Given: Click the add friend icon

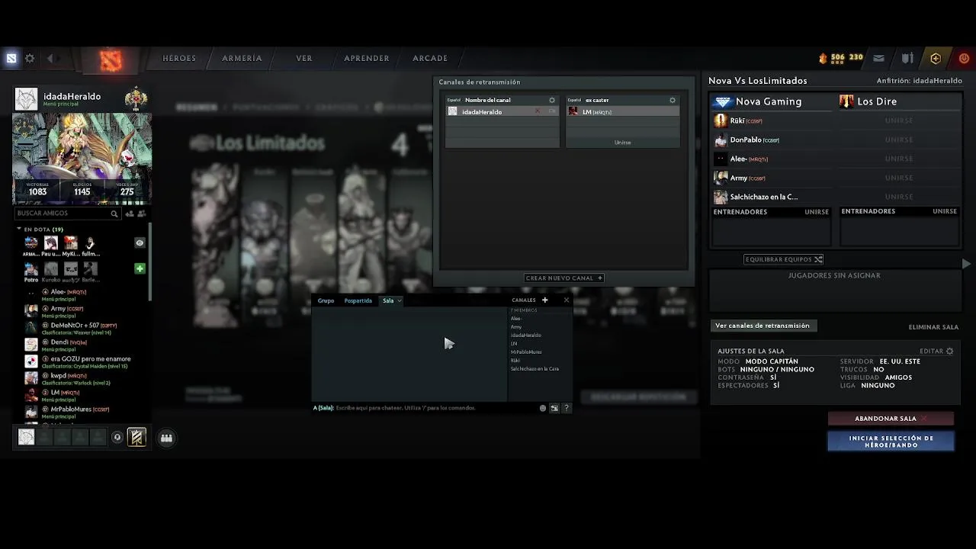Looking at the screenshot, I should 129,213.
